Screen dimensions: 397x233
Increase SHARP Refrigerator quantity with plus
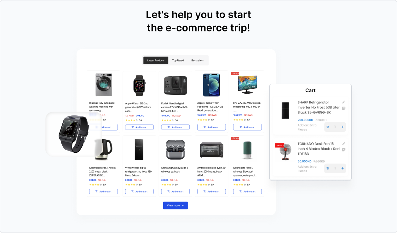pos(342,127)
